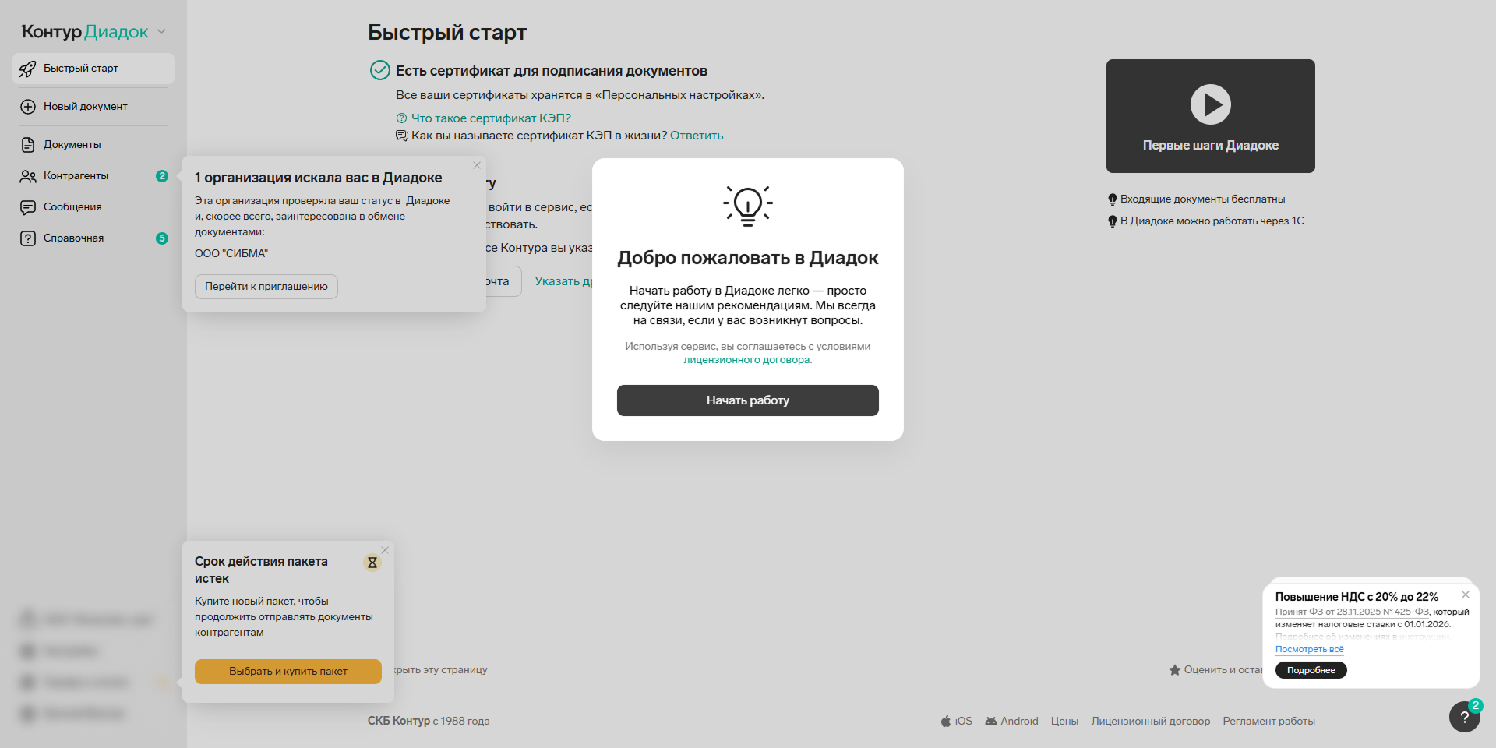The width and height of the screenshot is (1496, 748).
Task: Click Выбрать и купить пакет button
Action: [x=288, y=672]
